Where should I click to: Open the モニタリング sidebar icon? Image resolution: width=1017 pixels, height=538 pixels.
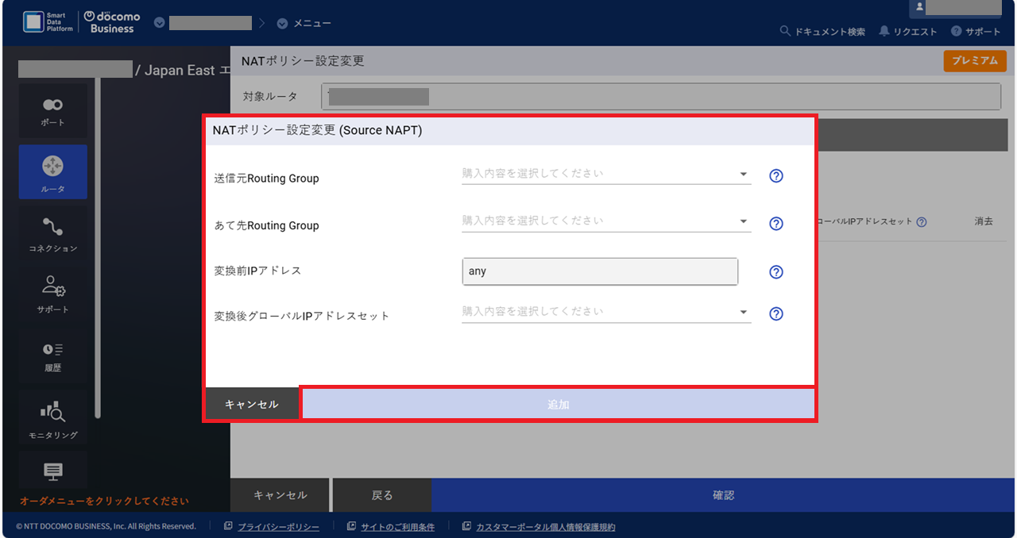click(x=52, y=418)
